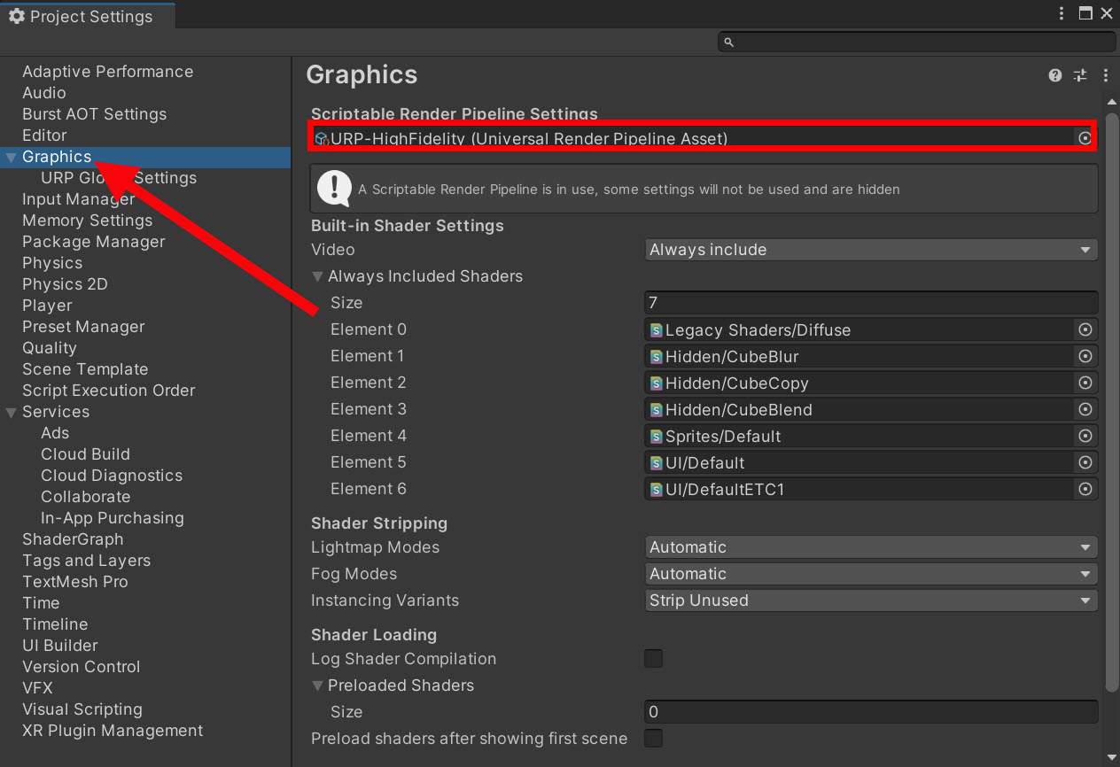Edit Preloaded Shaders Size field

point(871,712)
